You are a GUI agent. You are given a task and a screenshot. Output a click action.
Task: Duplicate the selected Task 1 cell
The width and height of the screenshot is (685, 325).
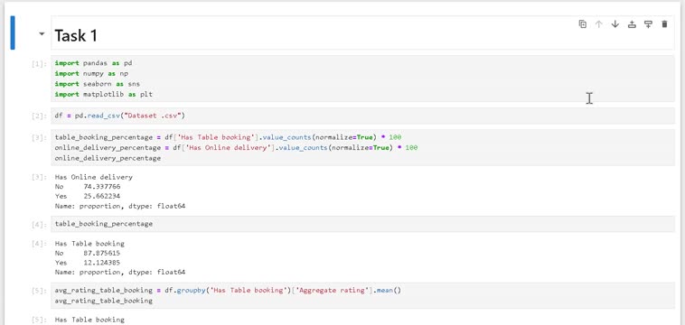(582, 24)
